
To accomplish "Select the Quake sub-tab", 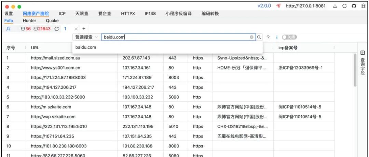I will (52, 21).
